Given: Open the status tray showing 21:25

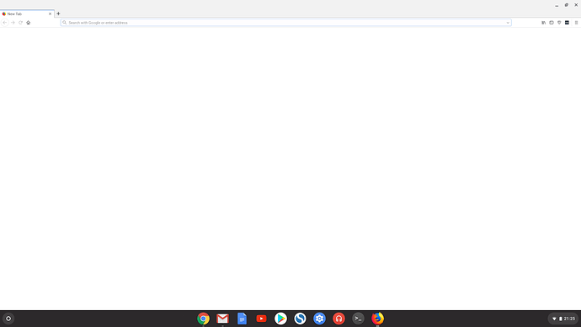Looking at the screenshot, I should [x=563, y=319].
